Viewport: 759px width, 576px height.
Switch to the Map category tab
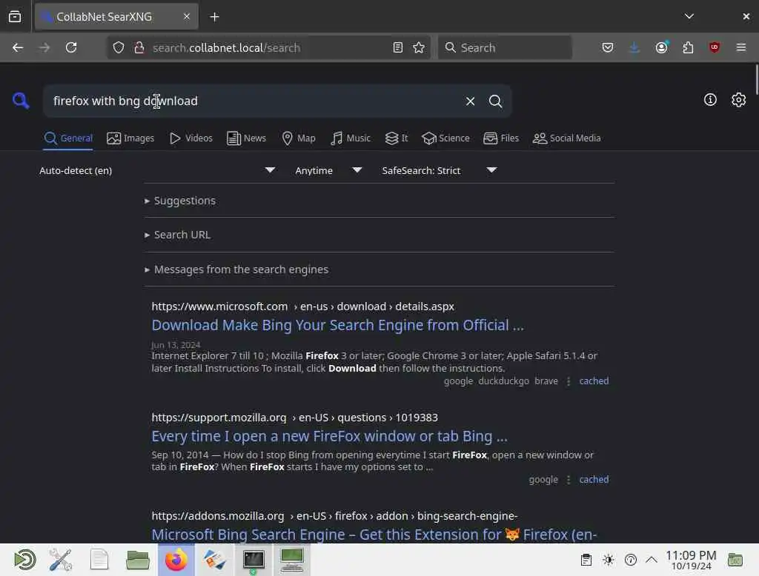tap(299, 138)
